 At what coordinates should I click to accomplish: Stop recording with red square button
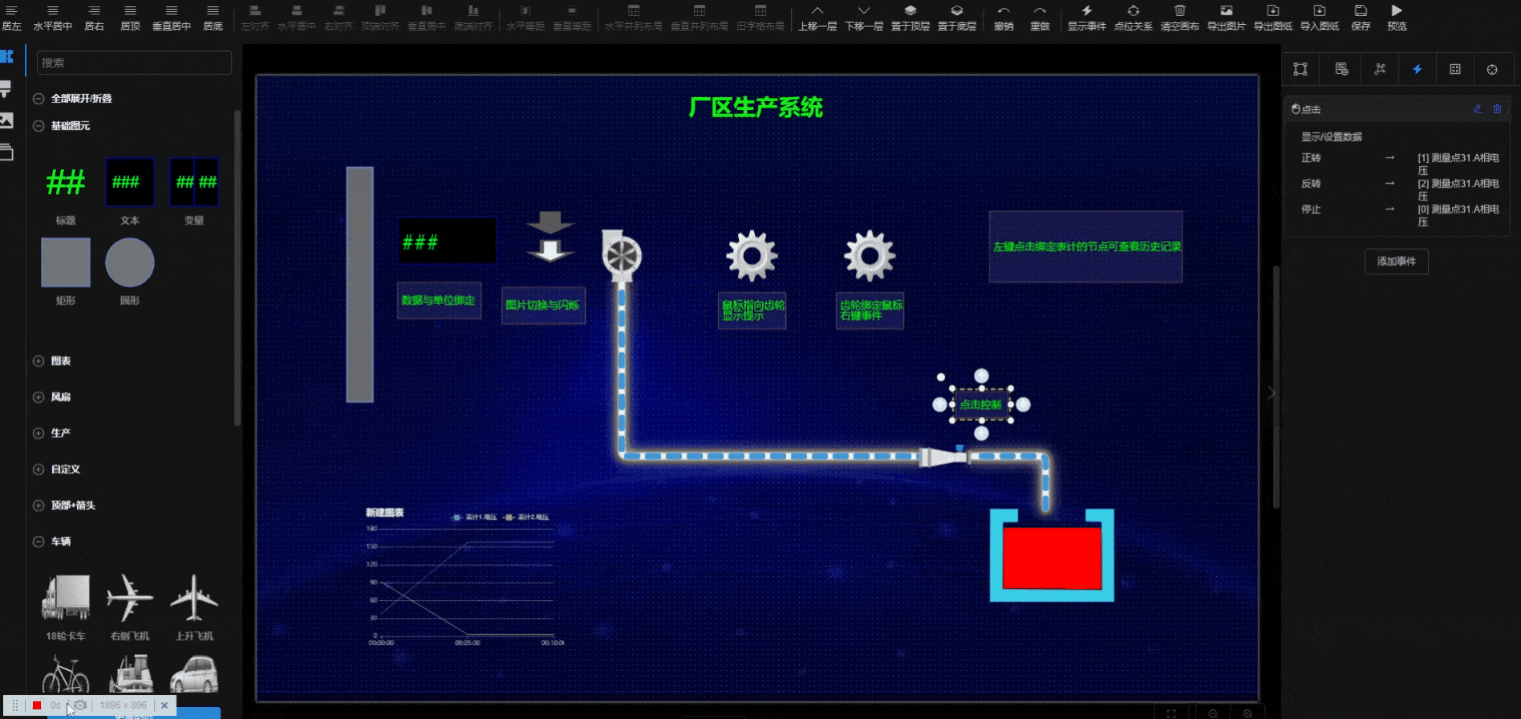tap(37, 705)
